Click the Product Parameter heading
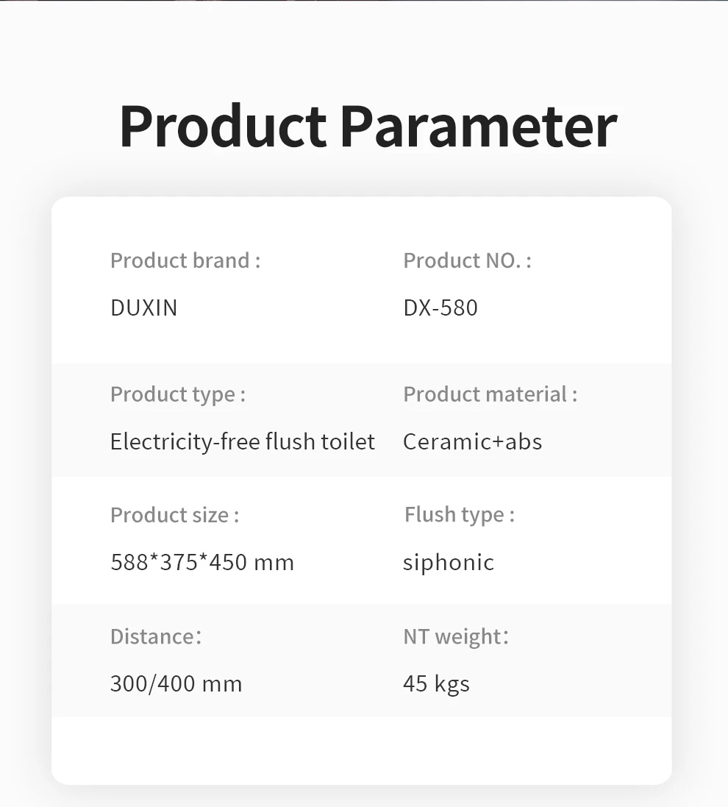The width and height of the screenshot is (728, 807). point(368,127)
